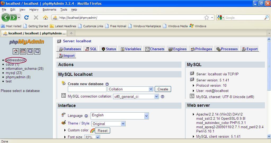
Task: Select the test database
Action: 9,81
